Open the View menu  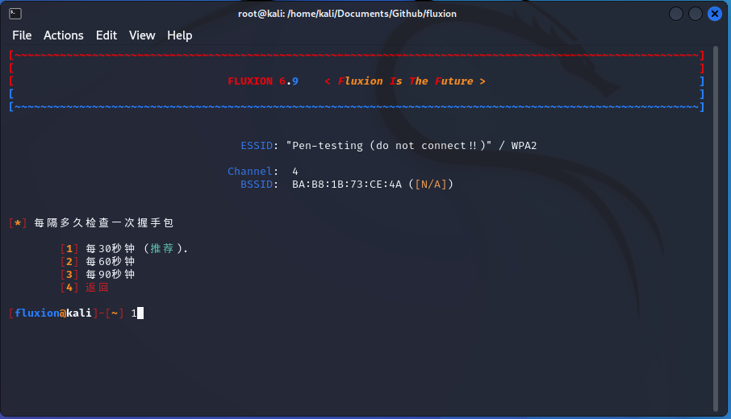[142, 35]
